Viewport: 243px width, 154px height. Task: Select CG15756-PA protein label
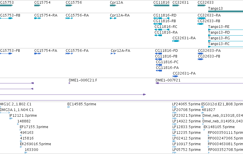[x=77, y=51]
